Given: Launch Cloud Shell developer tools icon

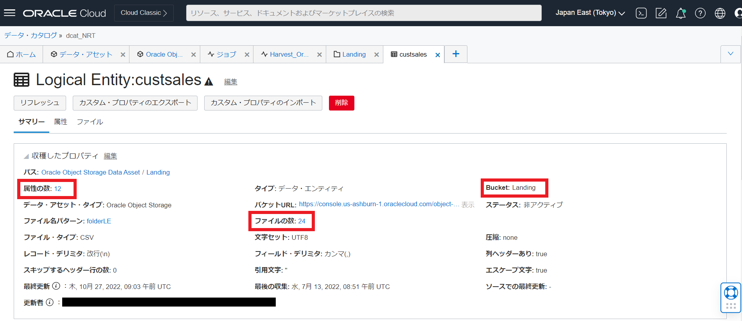Looking at the screenshot, I should [x=641, y=13].
